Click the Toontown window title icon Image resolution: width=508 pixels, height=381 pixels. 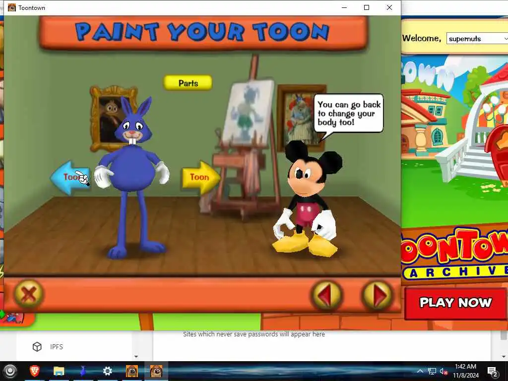[12, 7]
